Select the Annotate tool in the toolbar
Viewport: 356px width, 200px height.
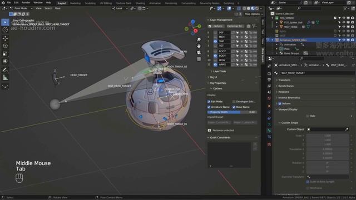5,70
